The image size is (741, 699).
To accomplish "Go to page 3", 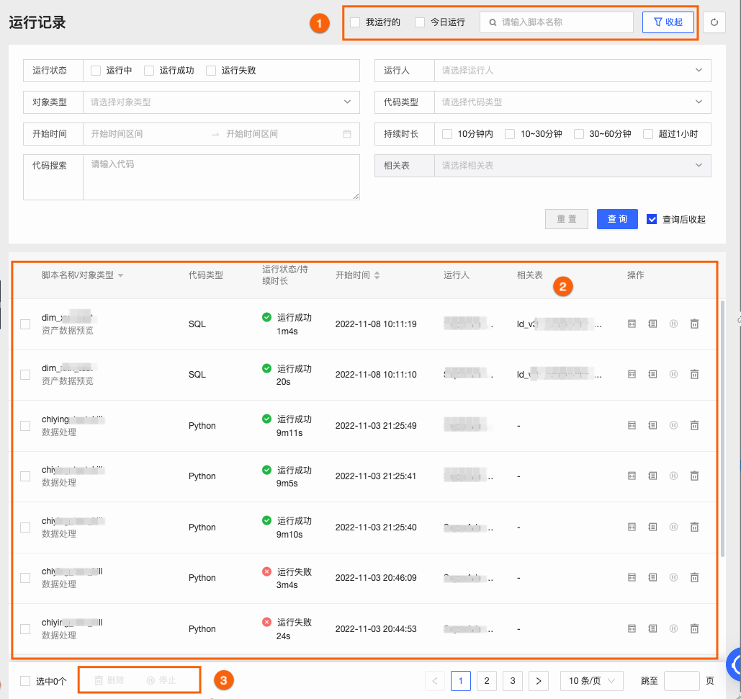I will pyautogui.click(x=513, y=681).
